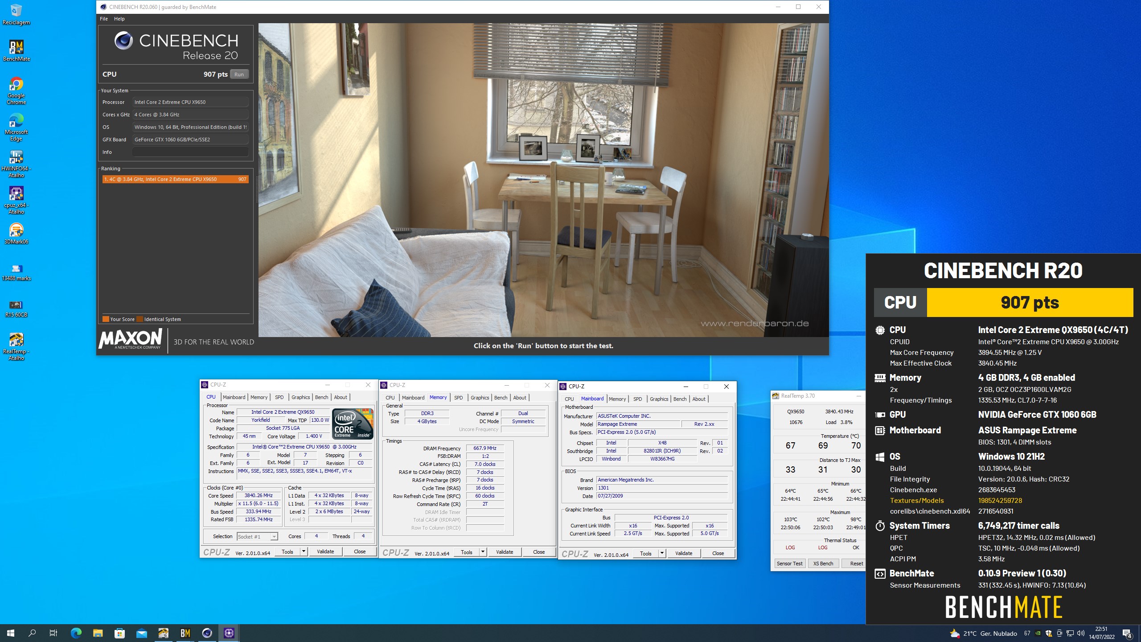1141x642 pixels.
Task: Open Mail from the taskbar
Action: click(141, 633)
